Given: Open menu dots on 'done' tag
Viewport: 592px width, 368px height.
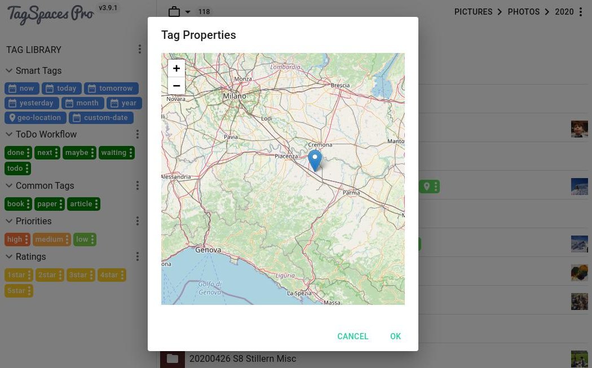Looking at the screenshot, I should click(x=28, y=153).
